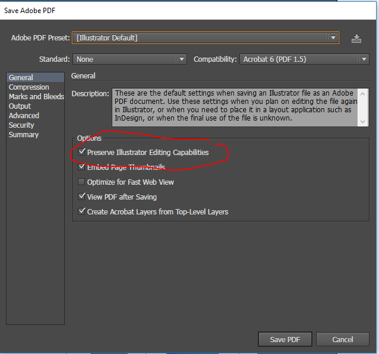The height and width of the screenshot is (354, 379).
Task: Open the Compatibility dropdown
Action: pos(304,59)
